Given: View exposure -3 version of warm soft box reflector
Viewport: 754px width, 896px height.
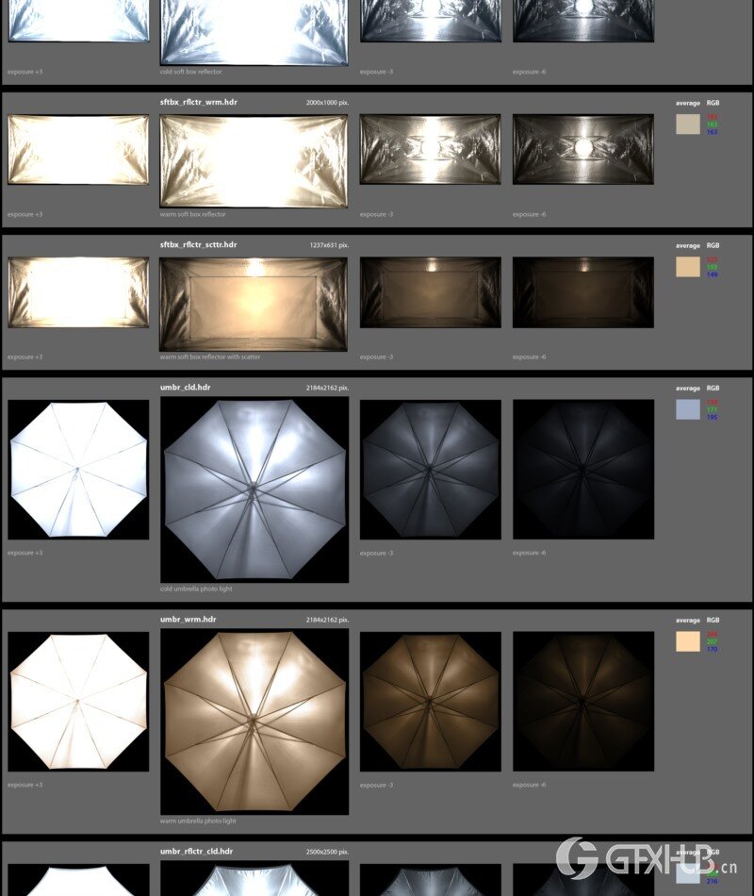Looking at the screenshot, I should 429,151.
